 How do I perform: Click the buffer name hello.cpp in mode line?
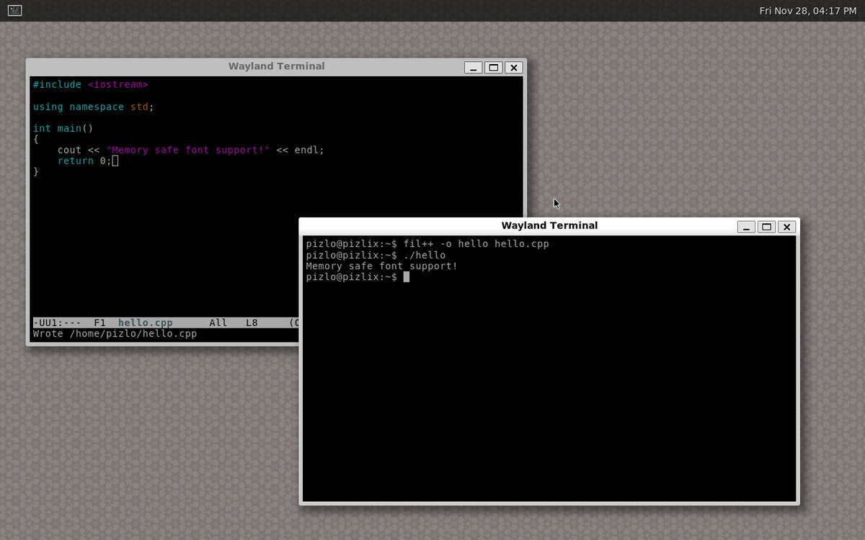(x=146, y=323)
